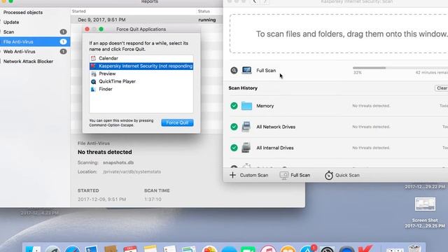Viewport: 448px width, 252px height.
Task: Click the /private/var/db/systemstats location path
Action: (x=132, y=171)
